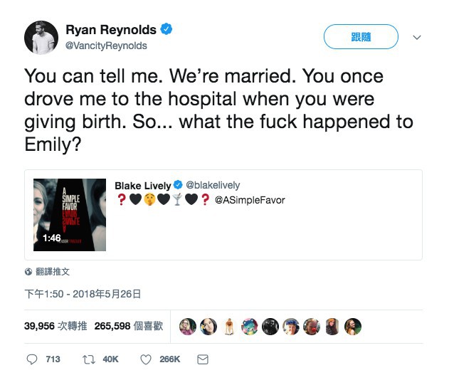Open the @VancityReynolds handle link
Viewport: 449px width, 385px height.
pos(106,46)
